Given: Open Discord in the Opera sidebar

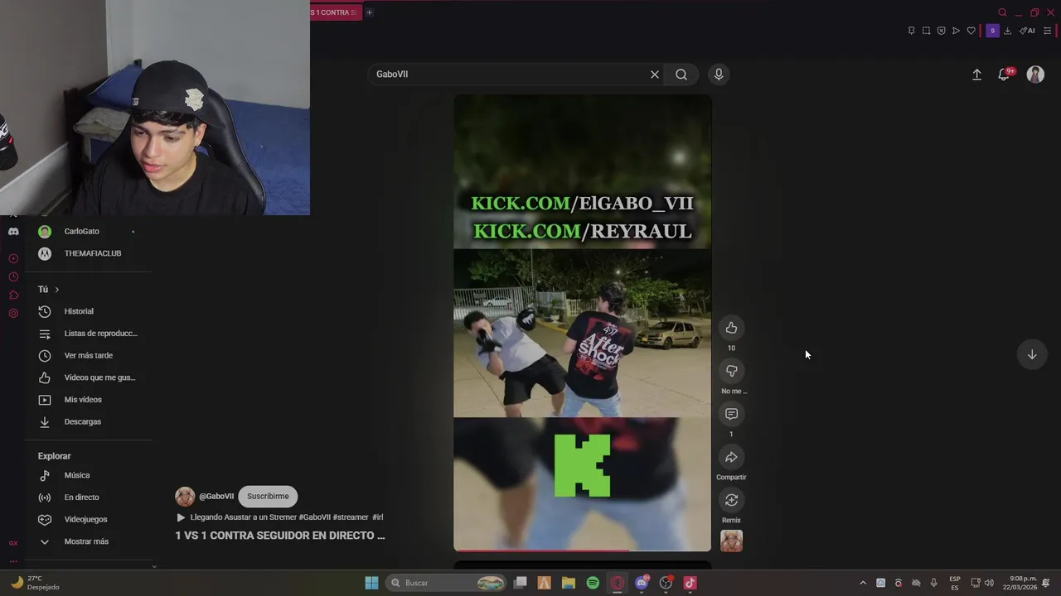Looking at the screenshot, I should [13, 232].
